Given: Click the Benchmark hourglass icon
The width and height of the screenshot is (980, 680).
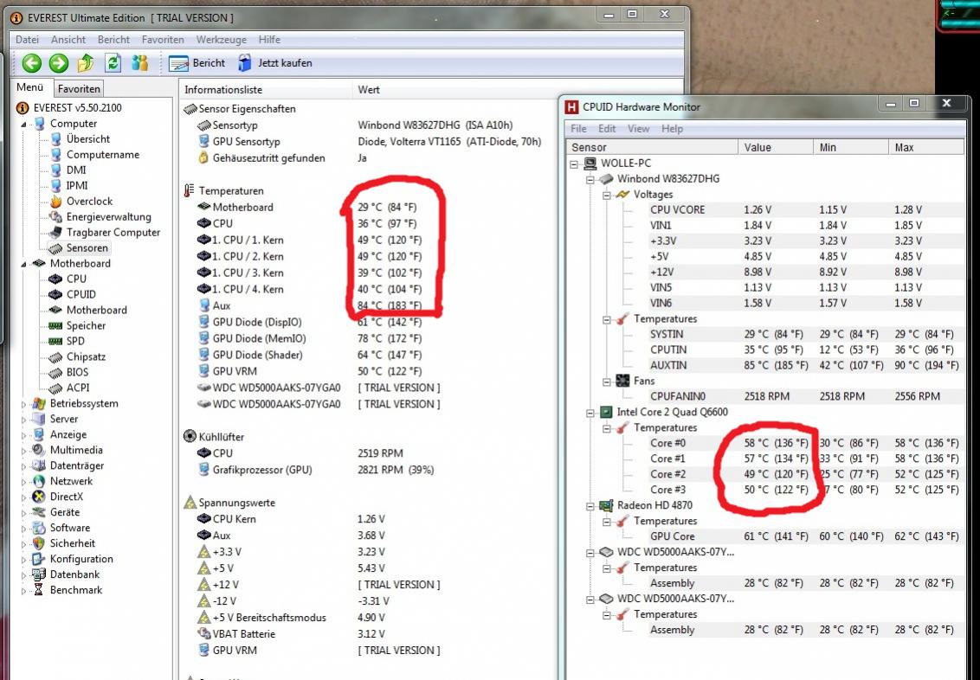Looking at the screenshot, I should tap(39, 590).
